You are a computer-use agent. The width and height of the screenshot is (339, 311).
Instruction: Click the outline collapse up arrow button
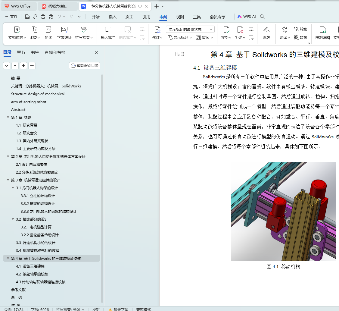click(15, 66)
